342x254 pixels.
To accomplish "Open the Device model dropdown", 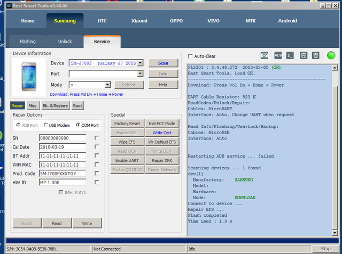I will coord(141,63).
